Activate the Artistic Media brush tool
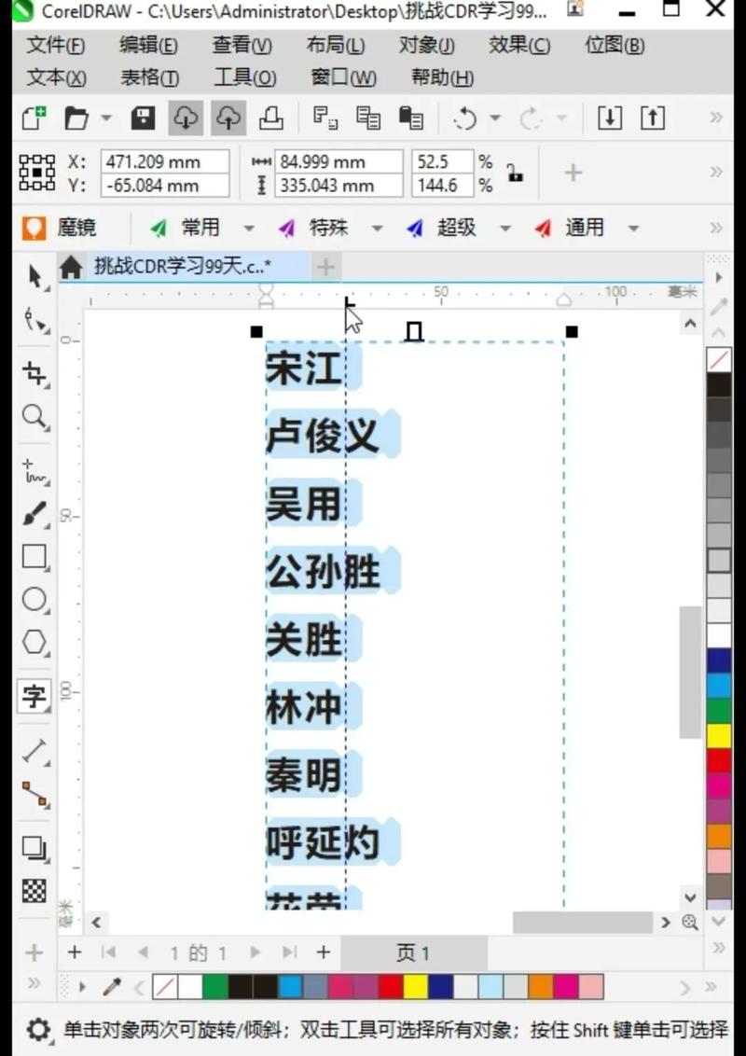The width and height of the screenshot is (746, 1056). (x=34, y=513)
